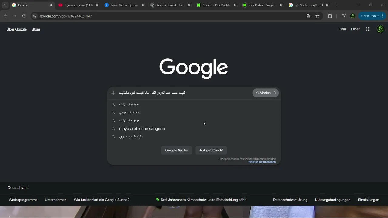388x218 pixels.
Task: Close the YouTube tab
Action: [97, 5]
